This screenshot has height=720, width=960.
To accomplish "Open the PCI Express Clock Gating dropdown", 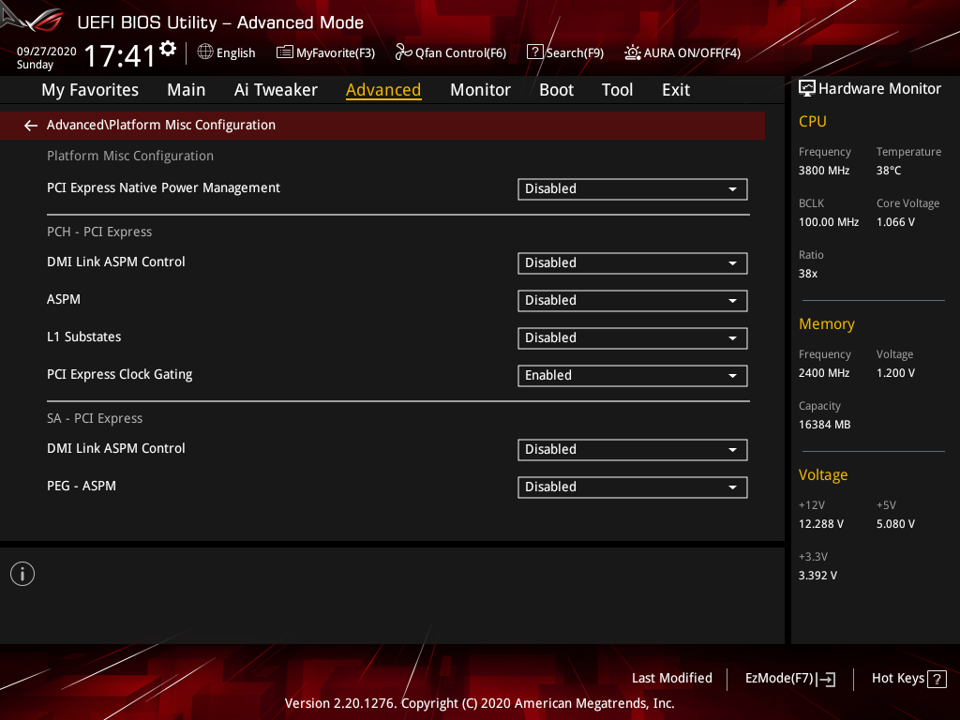I will click(x=633, y=375).
